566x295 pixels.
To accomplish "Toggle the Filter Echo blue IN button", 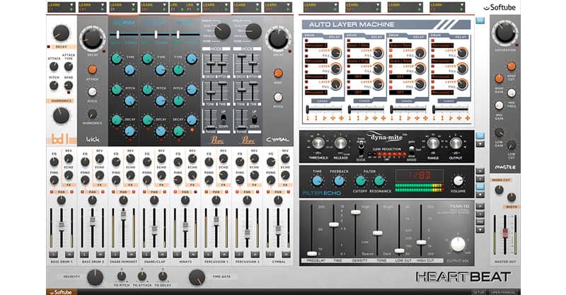I will click(480, 187).
